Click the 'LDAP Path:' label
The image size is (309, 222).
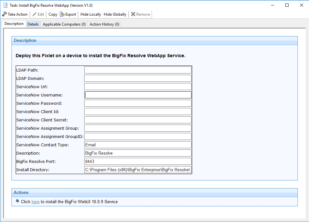(x=27, y=70)
